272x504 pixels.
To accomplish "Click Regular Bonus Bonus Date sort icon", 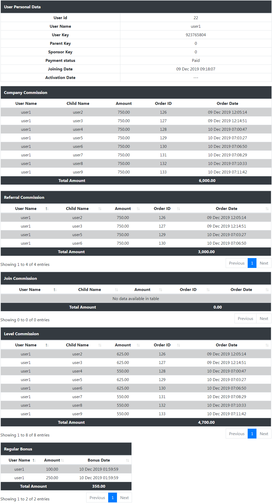I will pos(127,460).
